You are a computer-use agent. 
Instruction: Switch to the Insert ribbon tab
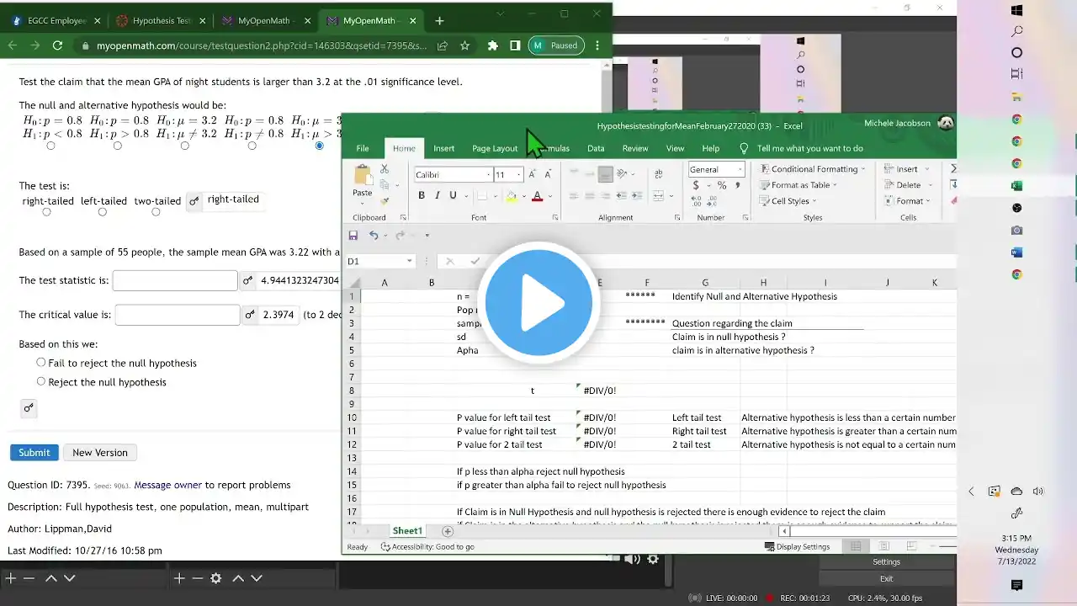444,148
